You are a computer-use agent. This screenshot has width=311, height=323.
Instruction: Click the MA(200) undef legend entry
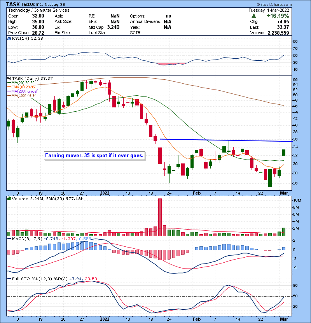(x=23, y=91)
